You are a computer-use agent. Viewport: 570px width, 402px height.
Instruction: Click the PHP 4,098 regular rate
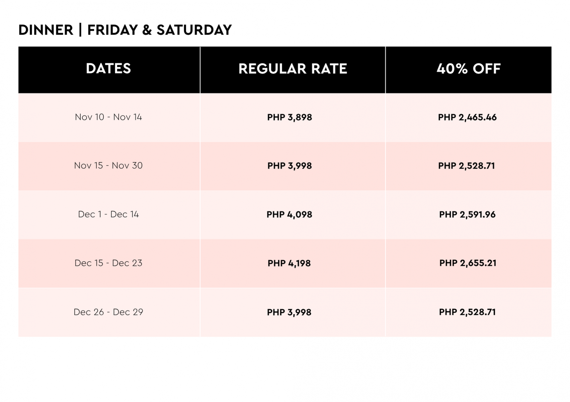pyautogui.click(x=290, y=214)
